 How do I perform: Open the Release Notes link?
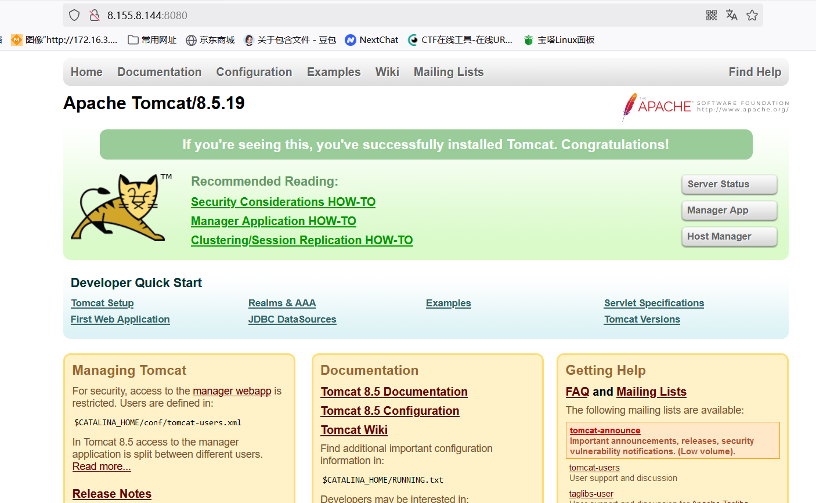point(112,494)
